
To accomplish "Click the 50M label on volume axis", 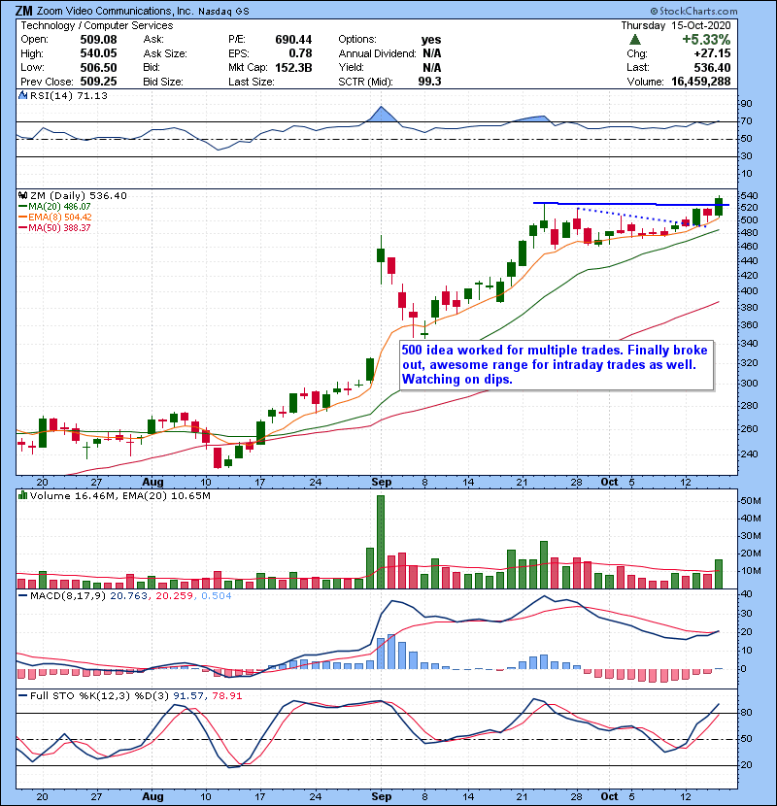I will [751, 501].
